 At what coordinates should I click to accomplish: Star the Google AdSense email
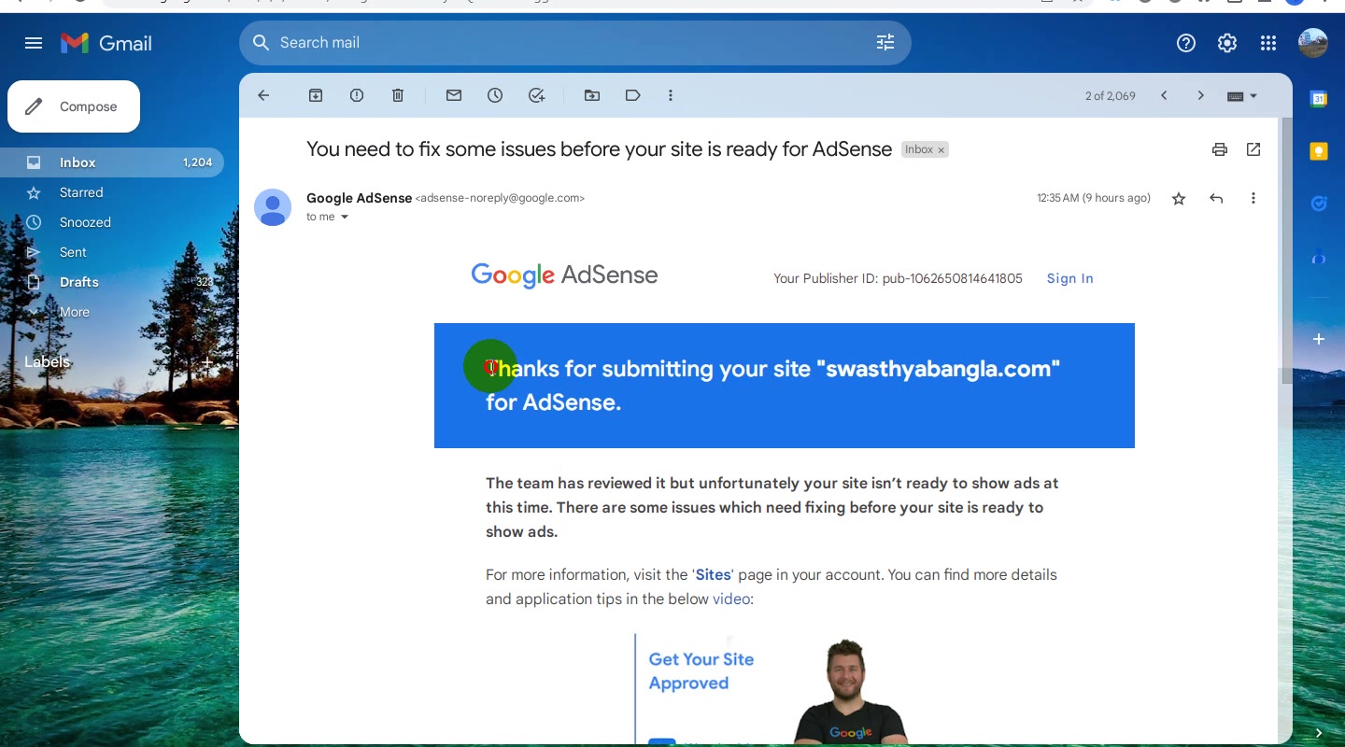click(1179, 198)
